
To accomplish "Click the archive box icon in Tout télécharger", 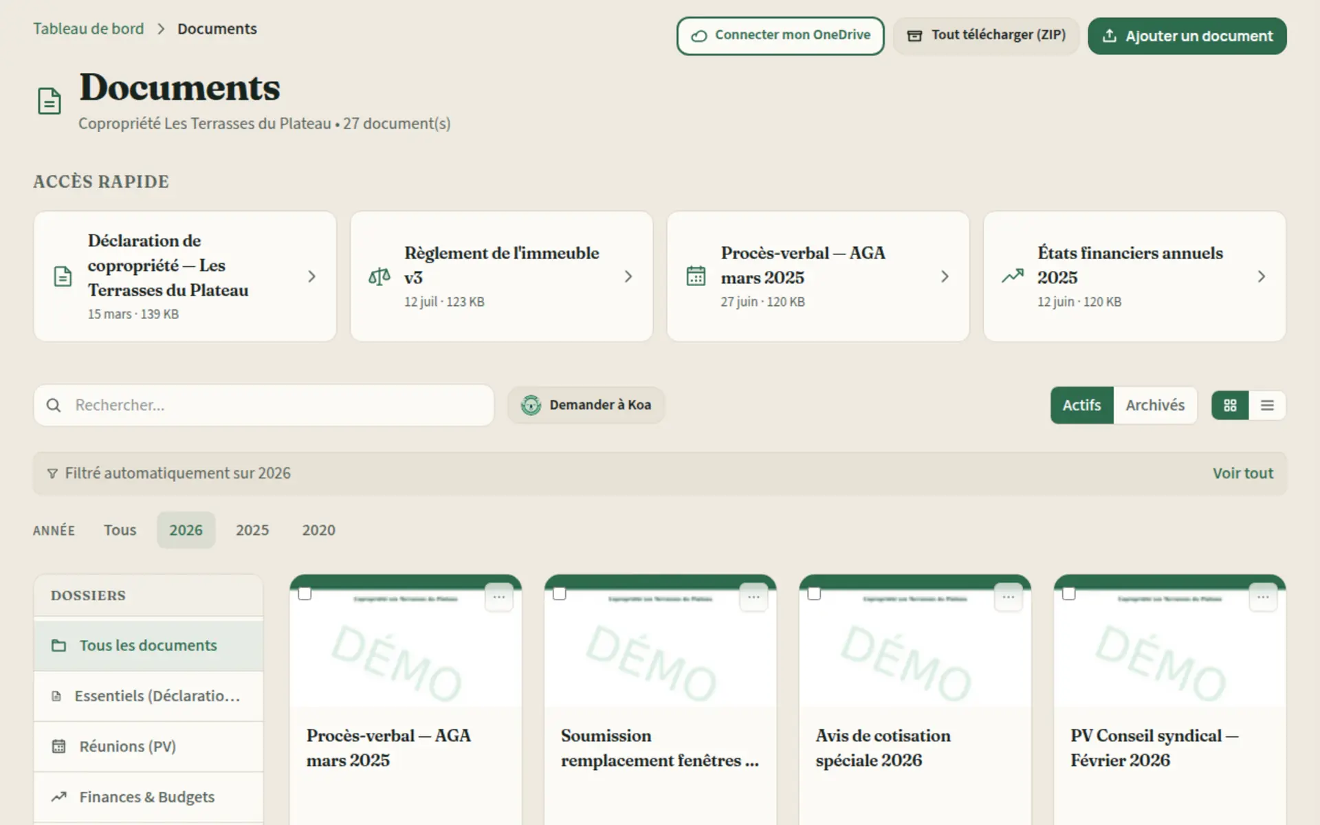I will 914,36.
